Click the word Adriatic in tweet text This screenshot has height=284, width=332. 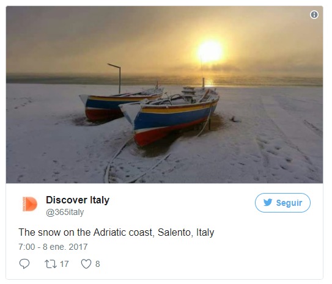(x=110, y=232)
